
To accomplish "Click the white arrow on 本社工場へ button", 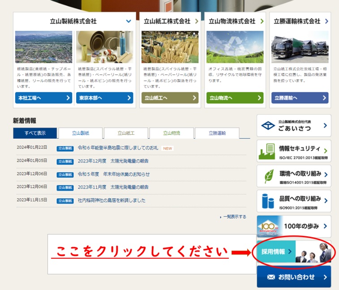I will coord(68,98).
